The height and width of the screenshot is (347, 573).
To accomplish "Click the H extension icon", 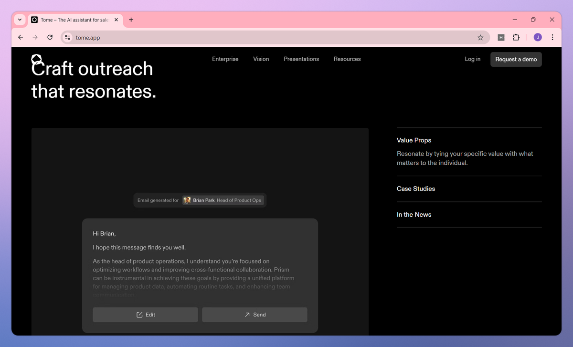I will [501, 37].
